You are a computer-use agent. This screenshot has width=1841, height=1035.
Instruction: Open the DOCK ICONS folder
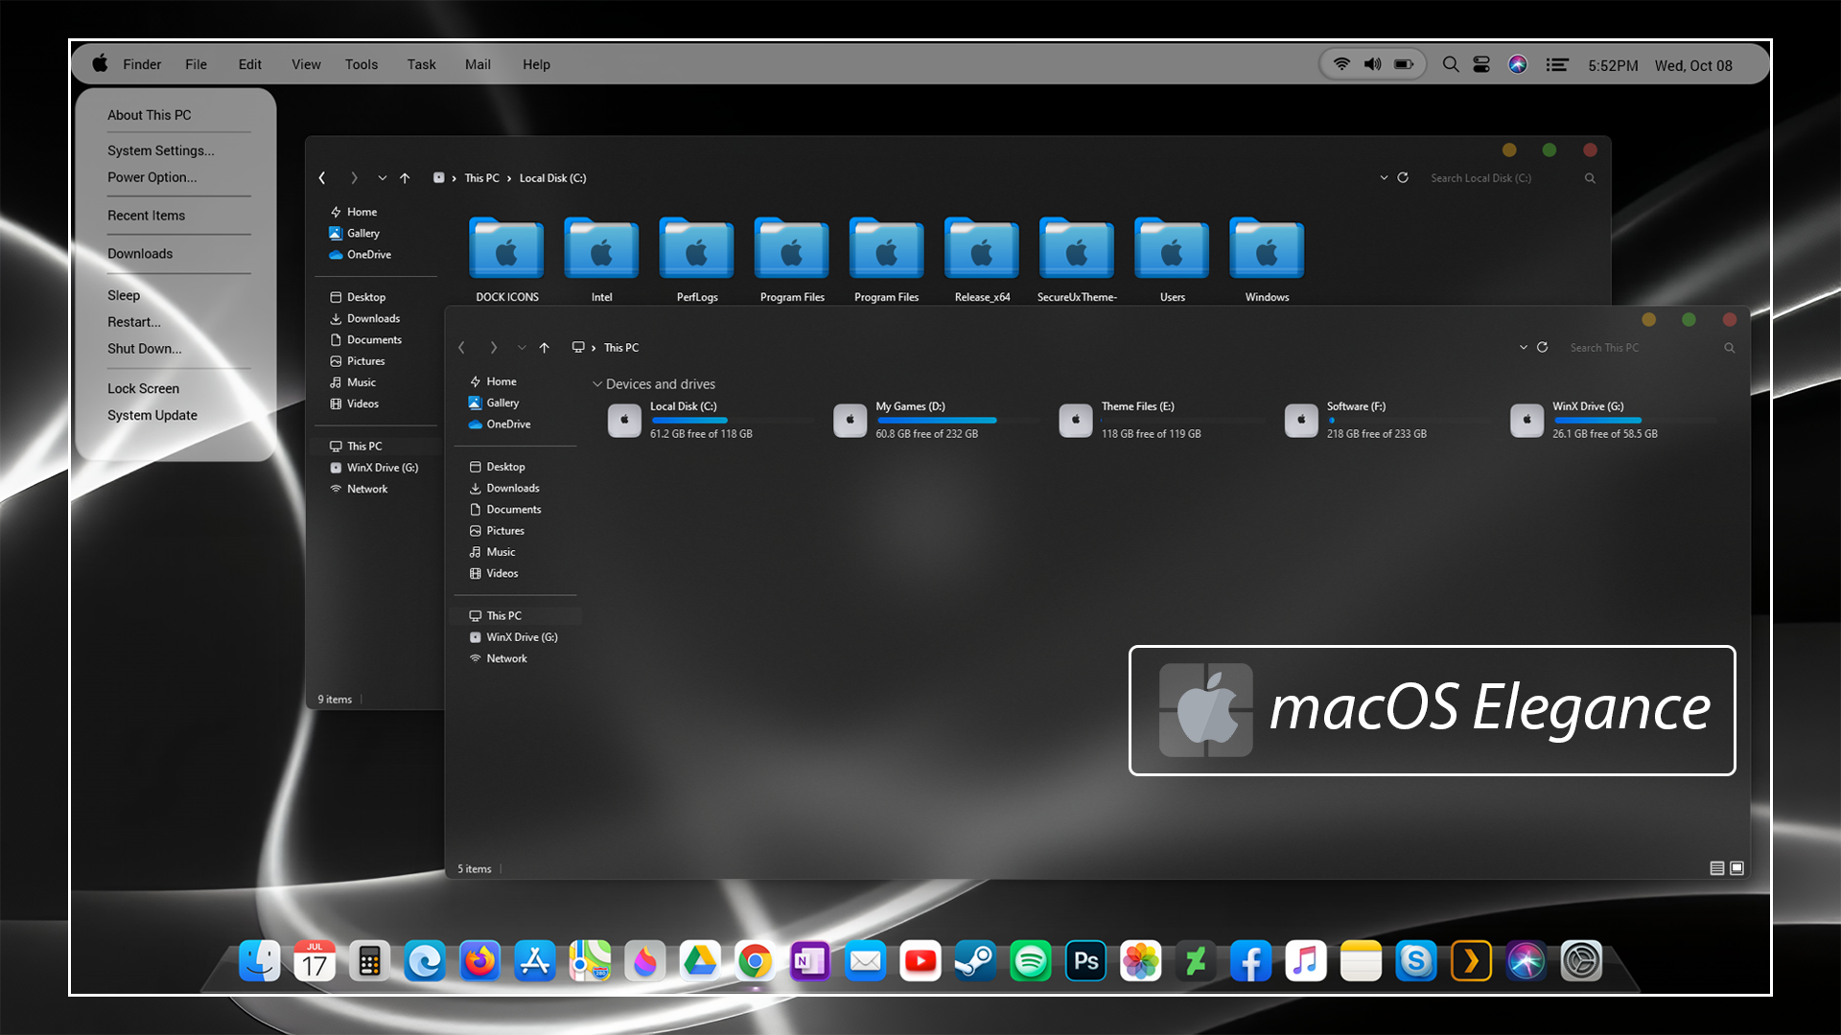click(506, 251)
